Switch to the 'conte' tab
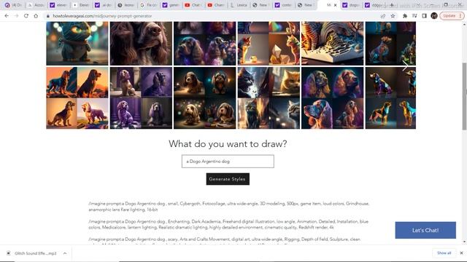Viewport: 467px width, 262px height. coord(284,5)
